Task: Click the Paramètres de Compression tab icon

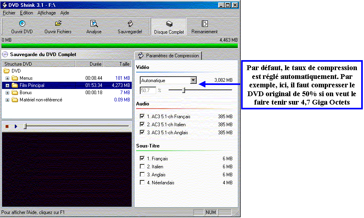Action: 141,56
